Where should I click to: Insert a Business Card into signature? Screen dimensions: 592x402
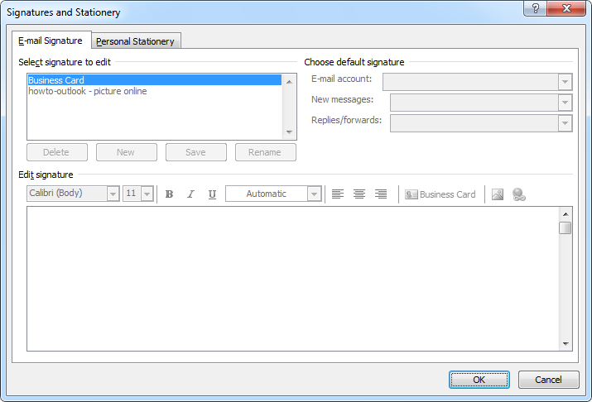(440, 194)
